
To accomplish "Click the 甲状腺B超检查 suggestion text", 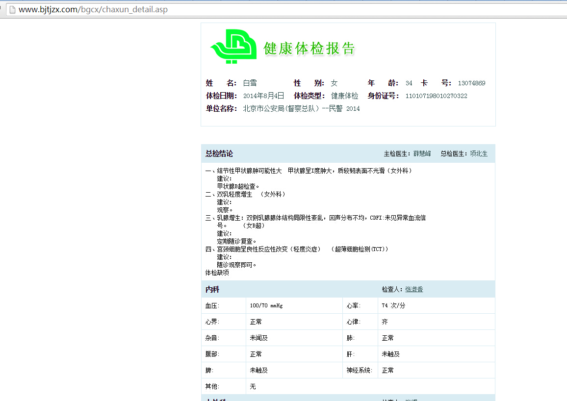I will [238, 186].
